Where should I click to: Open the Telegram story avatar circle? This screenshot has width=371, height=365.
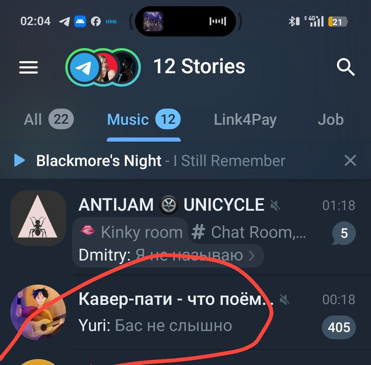tap(84, 67)
